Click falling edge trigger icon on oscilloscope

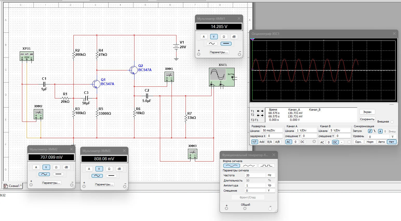pos(375,131)
